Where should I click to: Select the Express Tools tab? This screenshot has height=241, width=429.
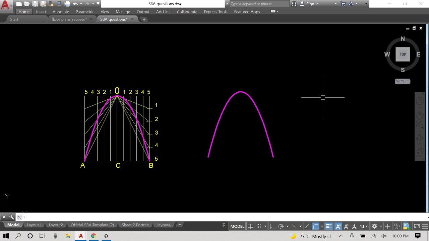216,12
